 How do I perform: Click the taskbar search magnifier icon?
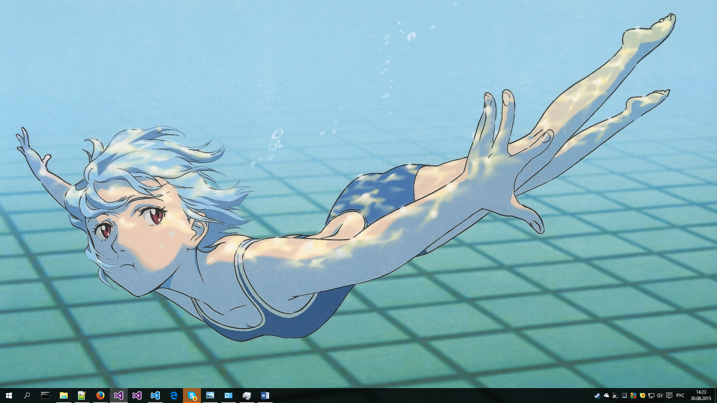pyautogui.click(x=27, y=396)
